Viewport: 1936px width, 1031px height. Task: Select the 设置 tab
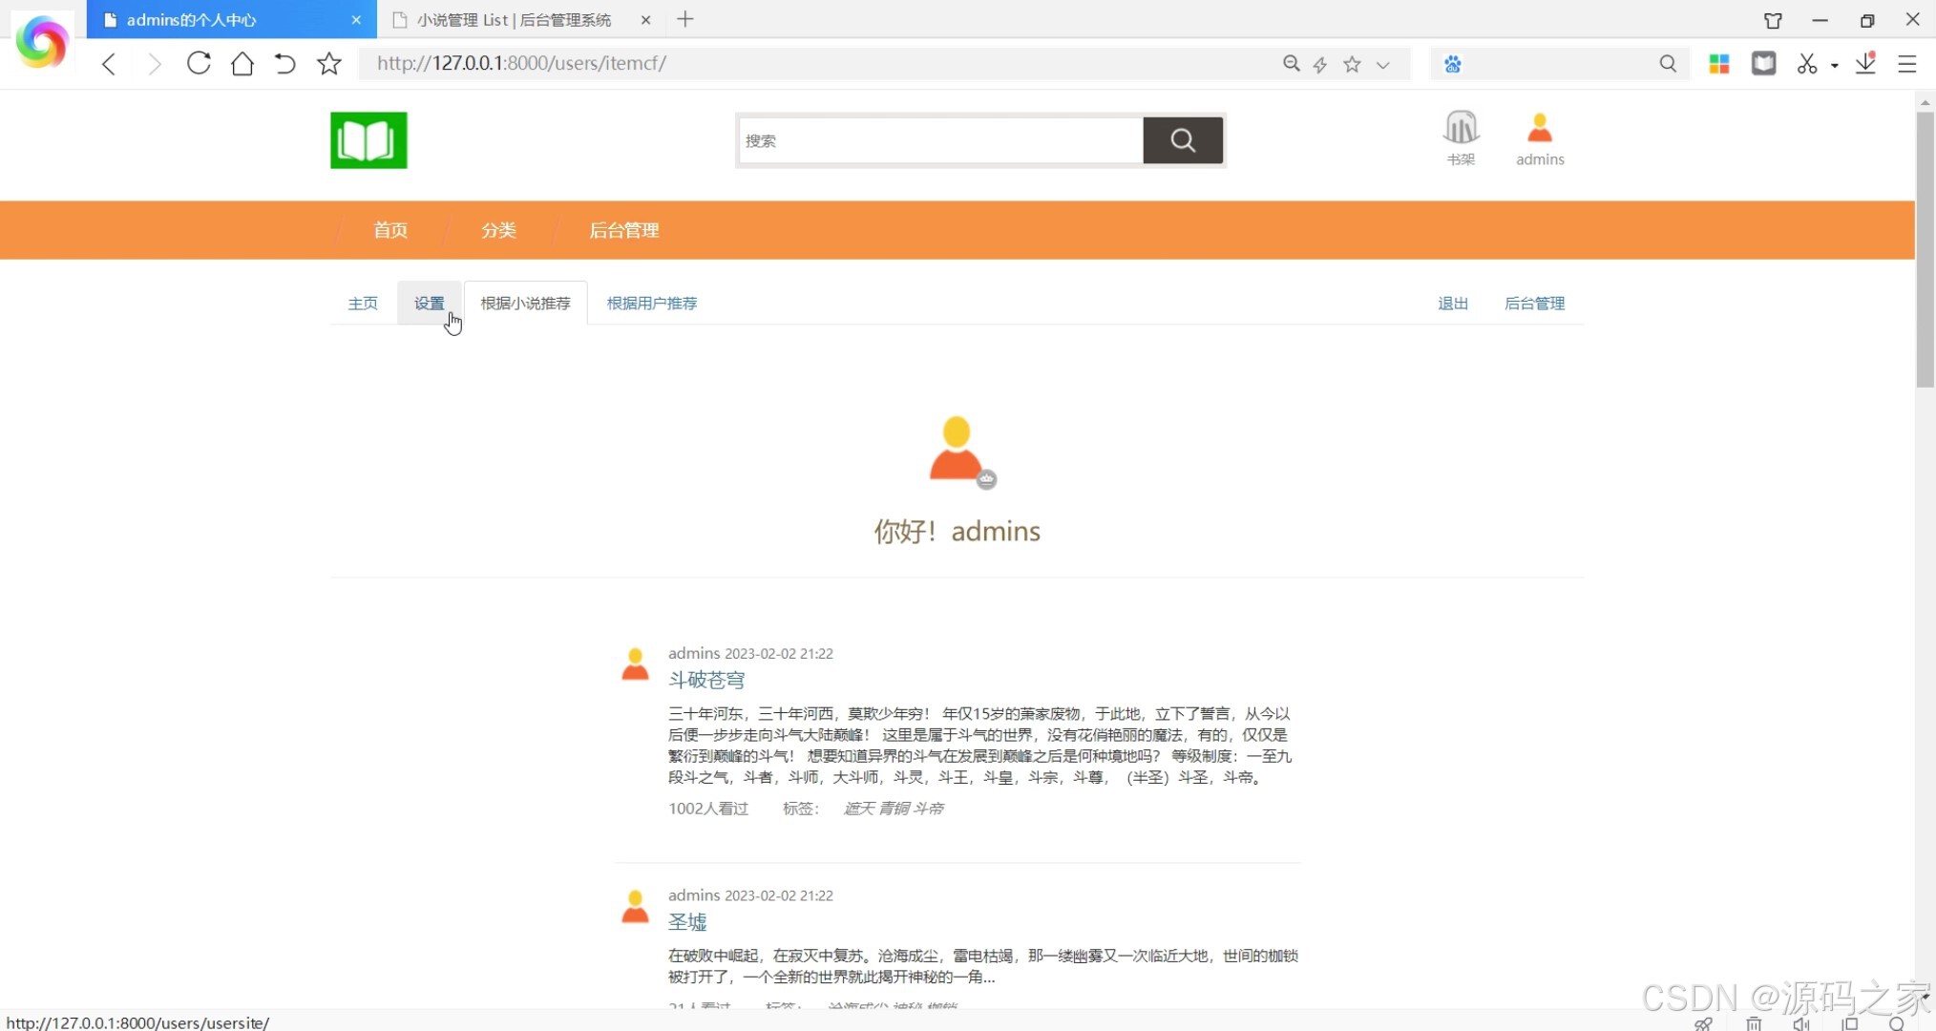point(429,303)
